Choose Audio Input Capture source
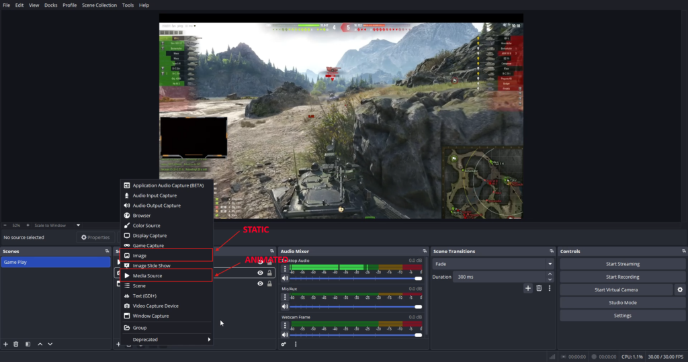This screenshot has height=362, width=688. click(x=167, y=195)
